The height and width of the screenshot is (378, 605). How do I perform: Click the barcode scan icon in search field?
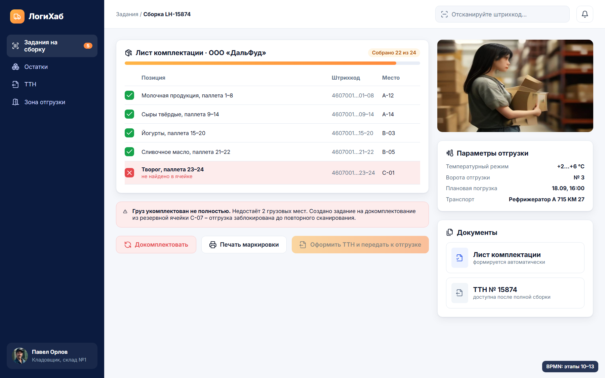(444, 14)
